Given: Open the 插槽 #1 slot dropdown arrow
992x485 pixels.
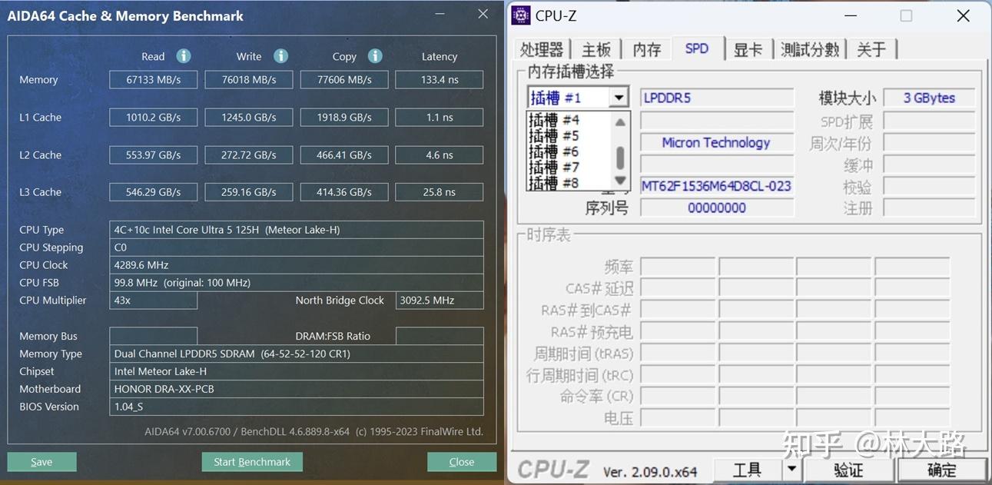Looking at the screenshot, I should click(619, 98).
